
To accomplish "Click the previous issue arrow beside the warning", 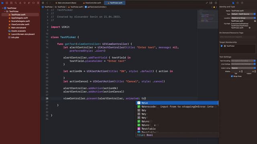I will point(212,7).
